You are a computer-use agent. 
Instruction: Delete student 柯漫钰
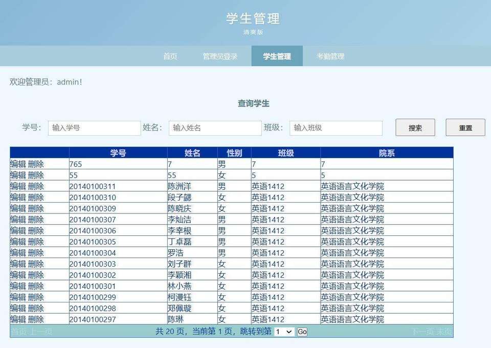click(36, 297)
